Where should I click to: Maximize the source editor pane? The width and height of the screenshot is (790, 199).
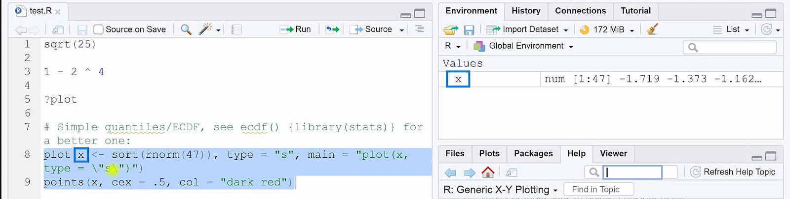(420, 13)
